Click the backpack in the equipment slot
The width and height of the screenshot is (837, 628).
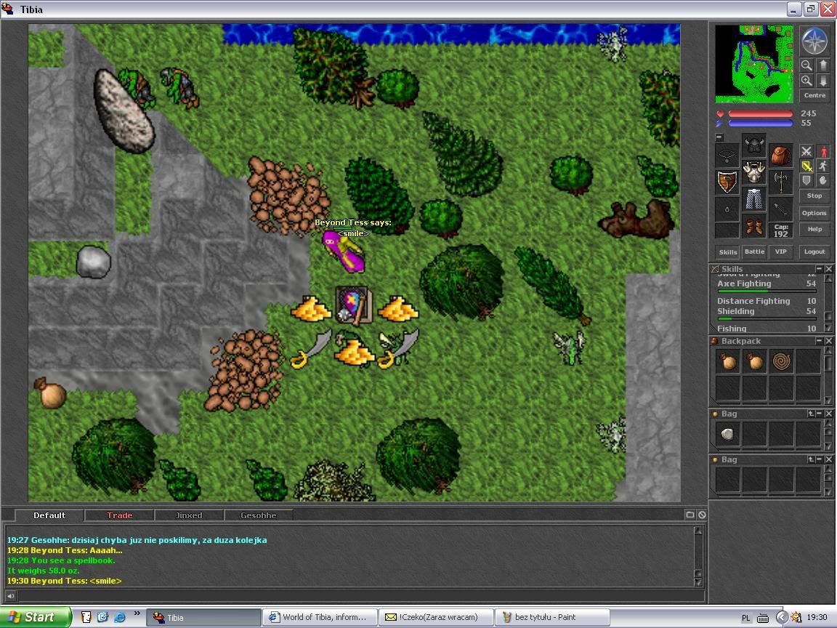click(781, 156)
